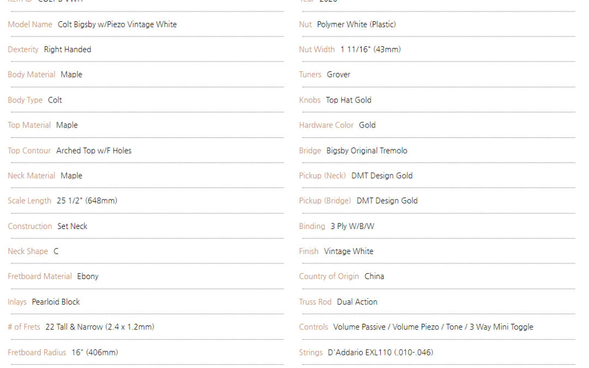Click the Right Handed dexterity value
589x368 pixels.
tap(67, 50)
